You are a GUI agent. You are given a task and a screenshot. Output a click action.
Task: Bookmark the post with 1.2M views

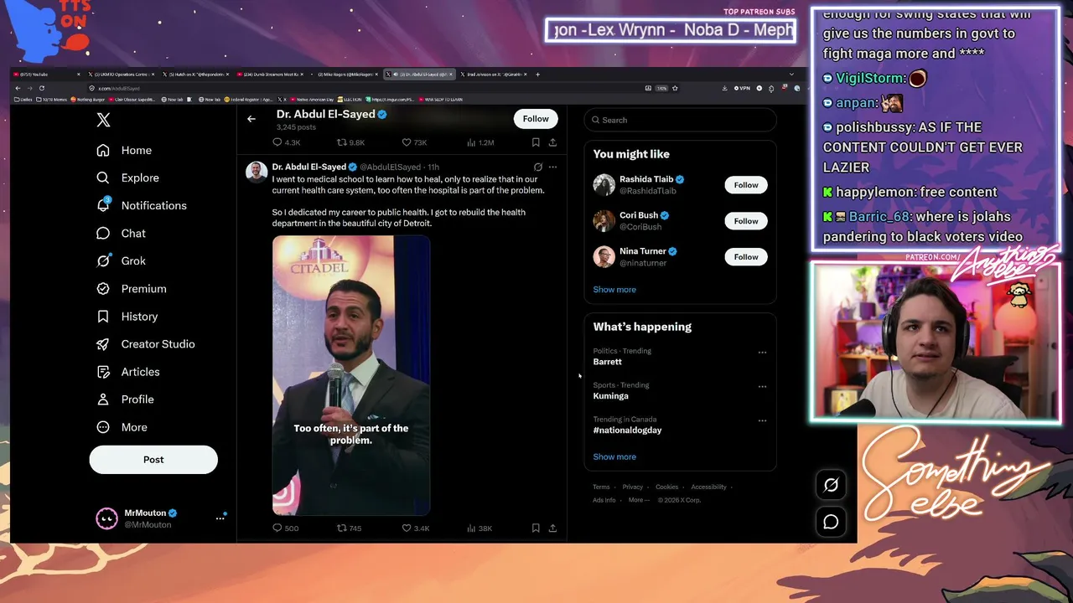[536, 142]
